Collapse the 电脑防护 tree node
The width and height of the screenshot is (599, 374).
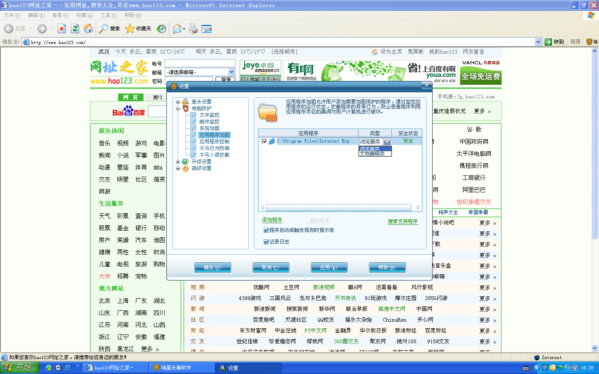178,108
